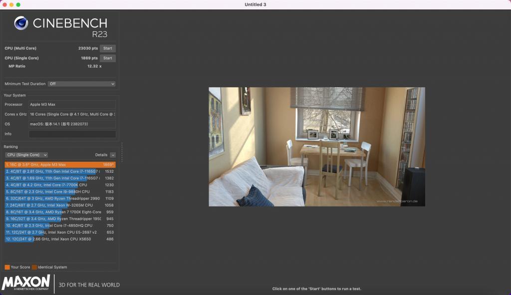This screenshot has width=511, height=295.
Task: Click the dotted panel divider handle
Action: 122,152
